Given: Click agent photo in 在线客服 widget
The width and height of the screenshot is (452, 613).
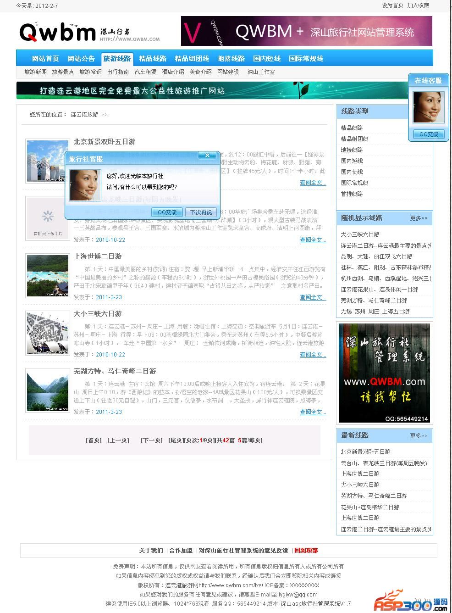Looking at the screenshot, I should click(x=429, y=107).
